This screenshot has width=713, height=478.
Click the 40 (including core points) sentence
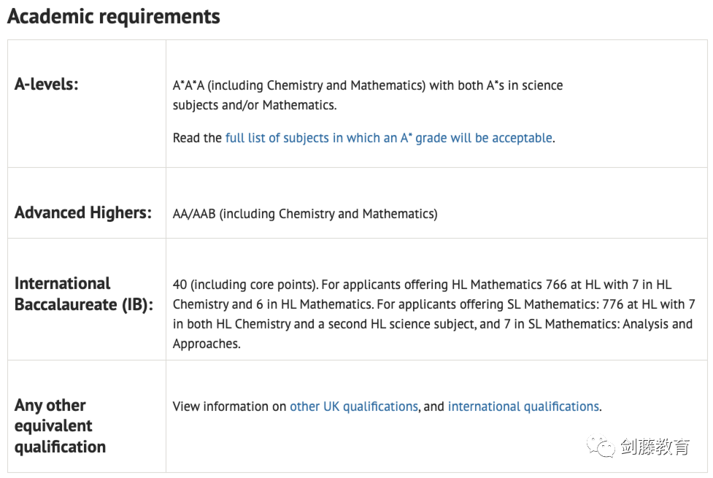[245, 285]
